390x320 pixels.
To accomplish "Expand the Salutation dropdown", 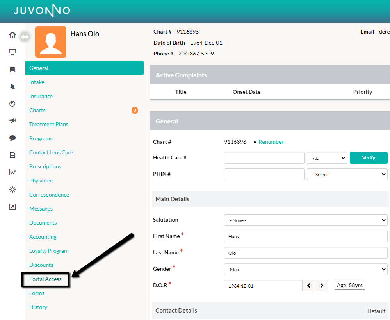I will (306, 220).
